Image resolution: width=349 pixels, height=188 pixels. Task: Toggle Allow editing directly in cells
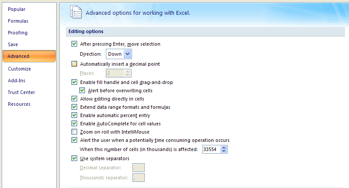75,98
